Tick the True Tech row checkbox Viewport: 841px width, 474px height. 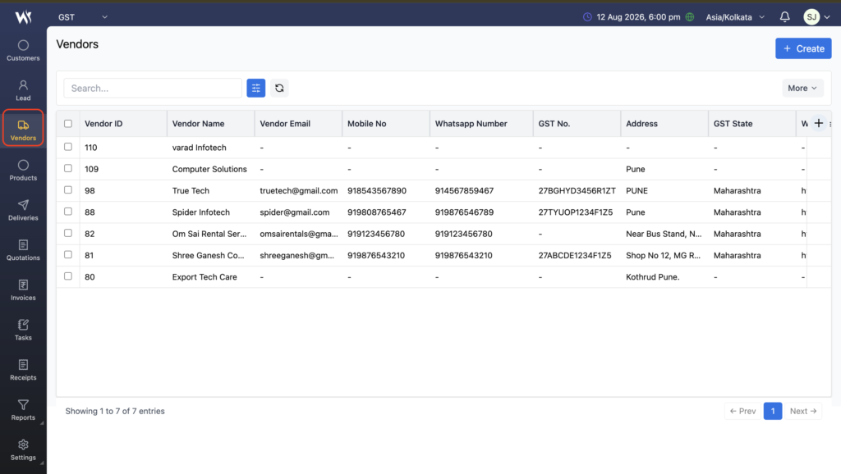(68, 189)
